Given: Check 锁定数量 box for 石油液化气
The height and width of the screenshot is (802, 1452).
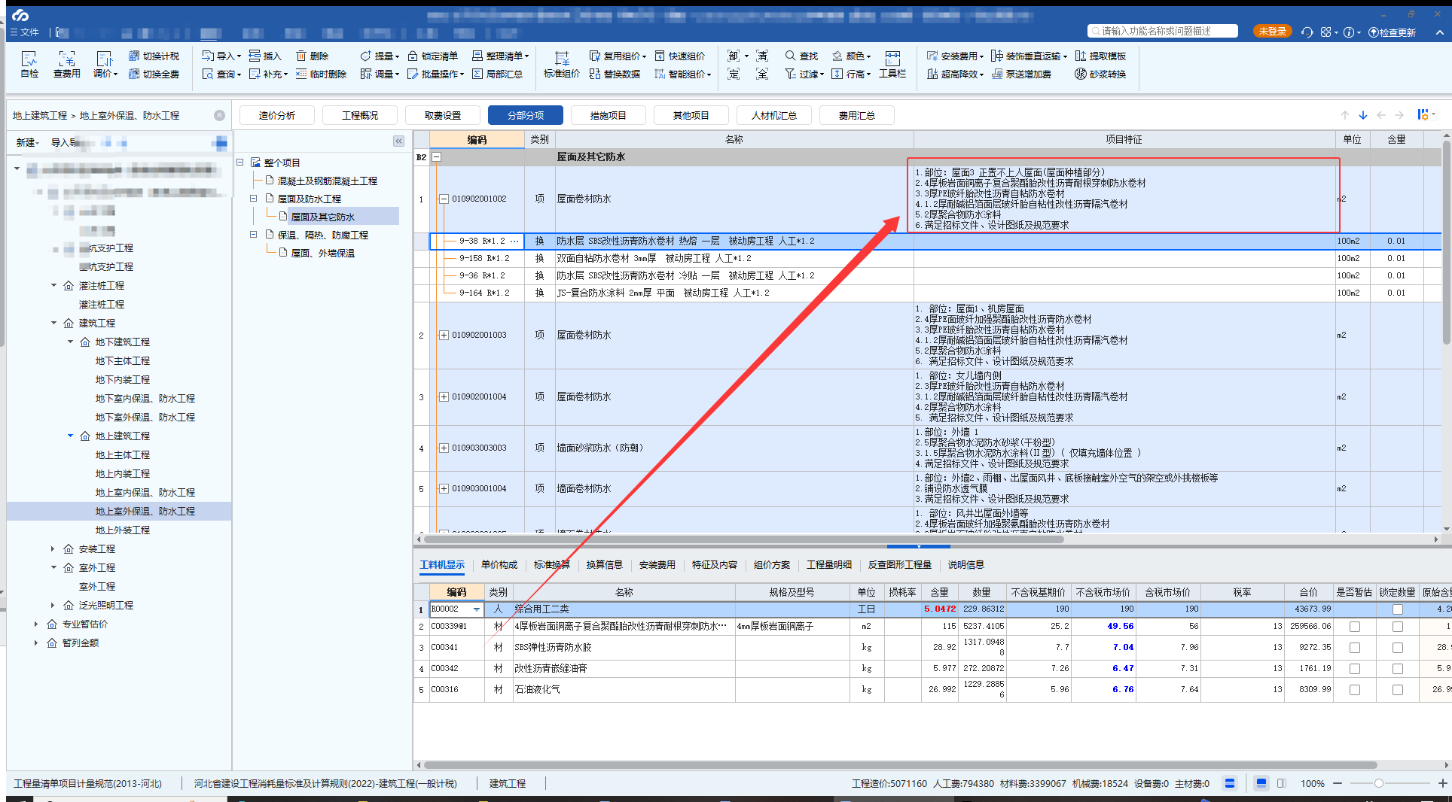Looking at the screenshot, I should (1398, 689).
